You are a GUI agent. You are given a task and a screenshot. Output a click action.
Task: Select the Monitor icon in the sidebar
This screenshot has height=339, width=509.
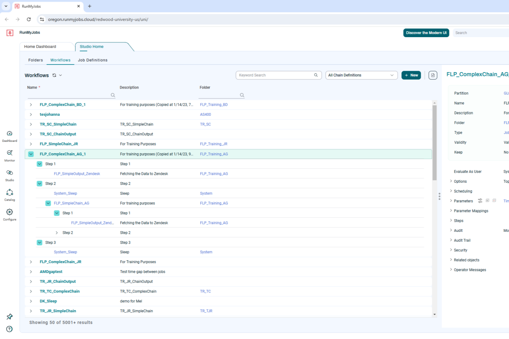coord(9,154)
